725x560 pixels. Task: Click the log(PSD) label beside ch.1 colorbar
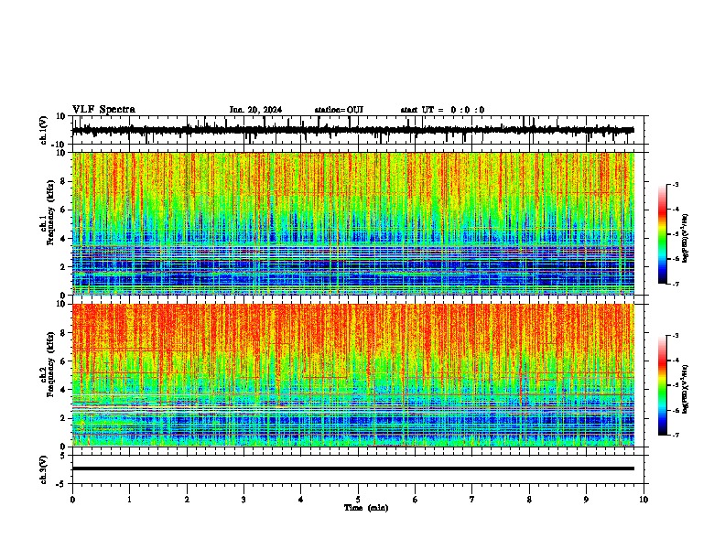pyautogui.click(x=685, y=238)
